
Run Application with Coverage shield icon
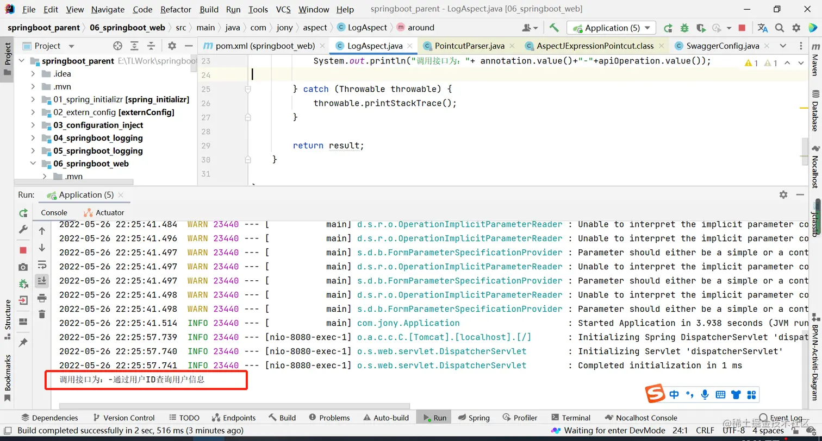point(701,28)
